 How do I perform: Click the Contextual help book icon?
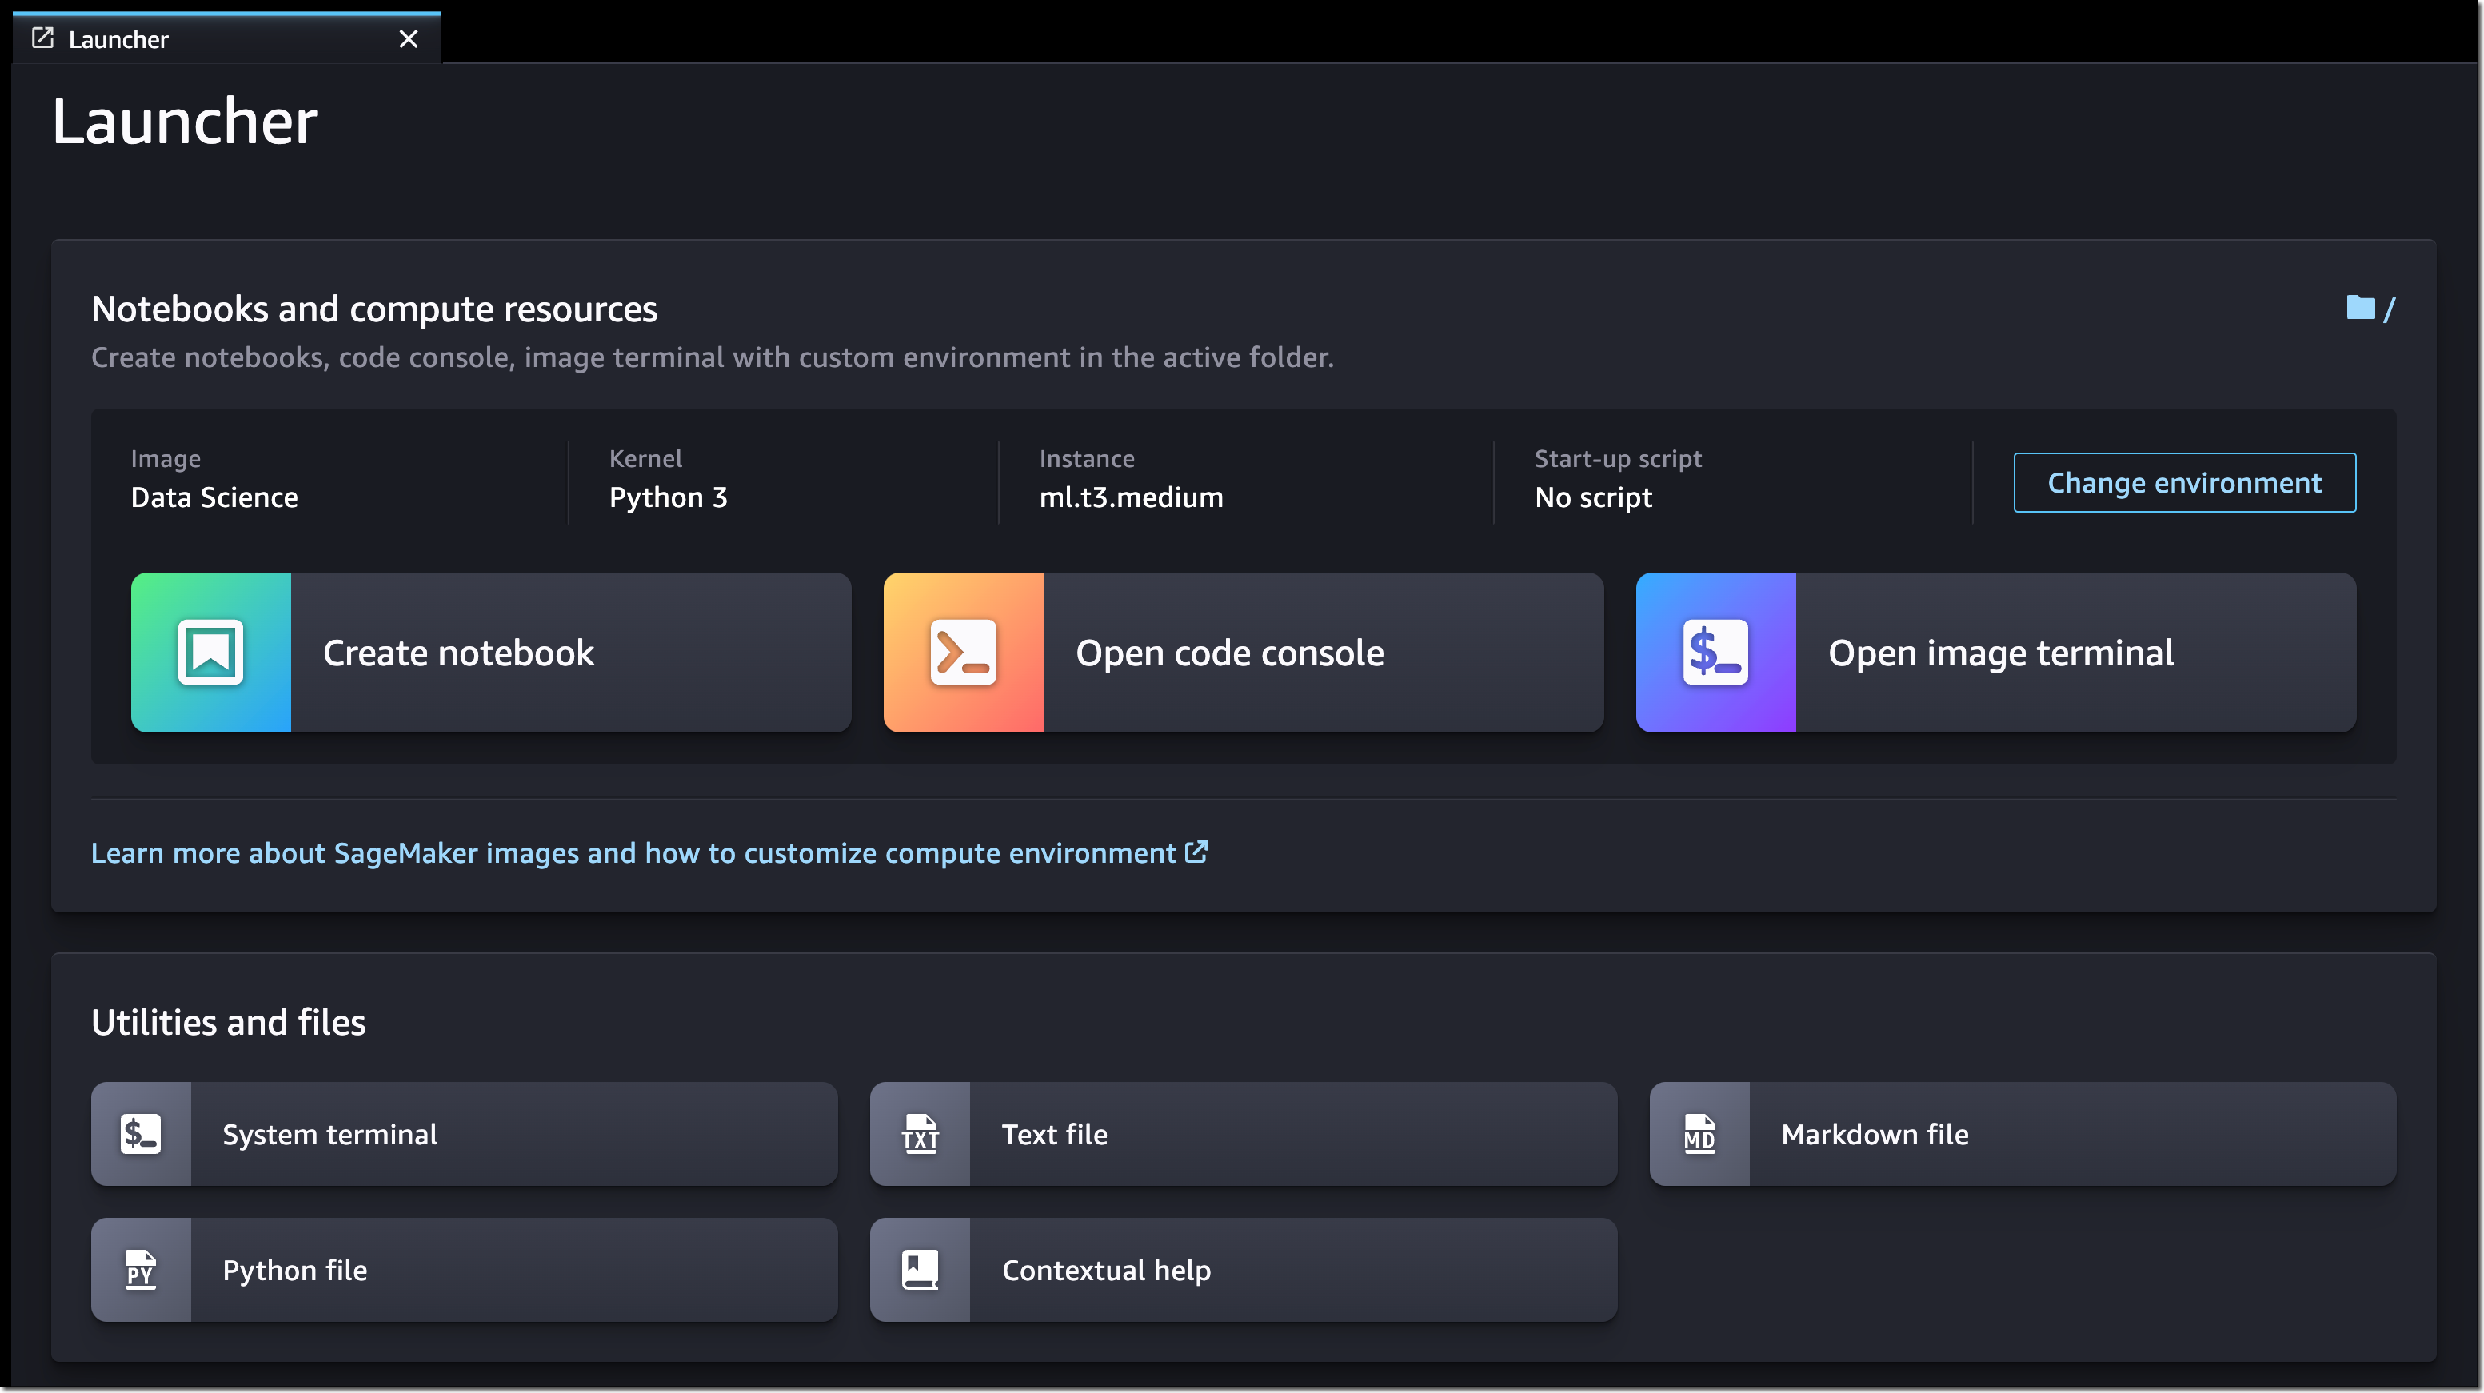[920, 1270]
